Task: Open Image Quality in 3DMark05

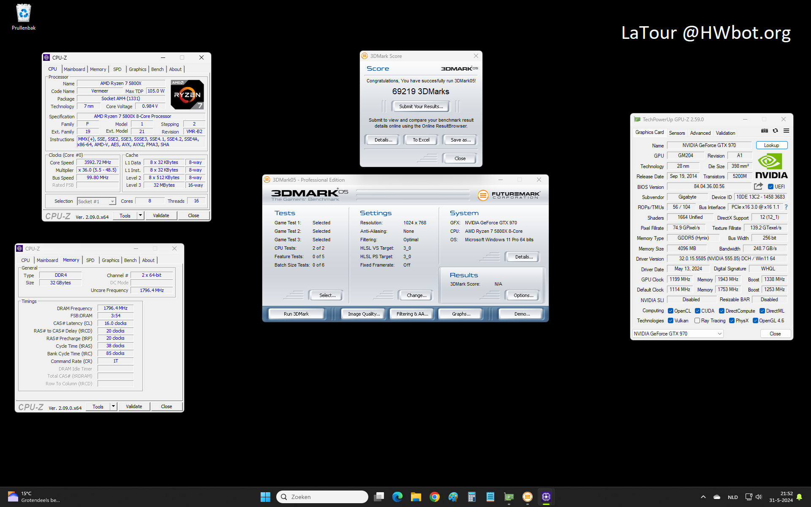Action: 364,314
